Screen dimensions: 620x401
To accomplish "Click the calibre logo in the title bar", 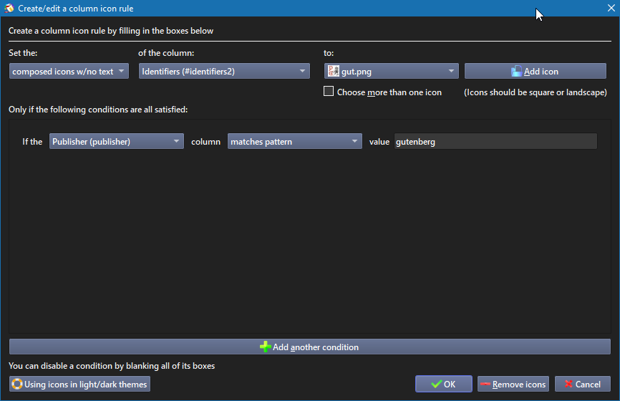I will (x=9, y=9).
